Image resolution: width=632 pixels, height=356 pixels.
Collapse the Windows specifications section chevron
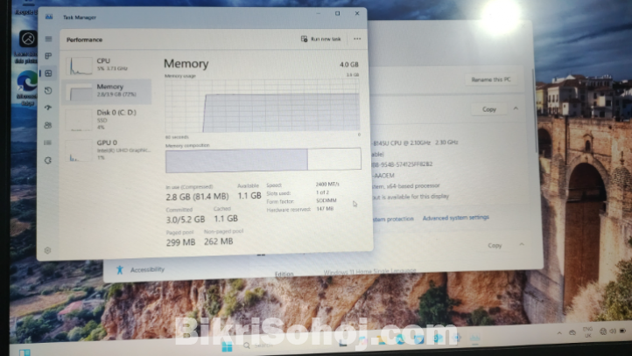[x=516, y=246]
